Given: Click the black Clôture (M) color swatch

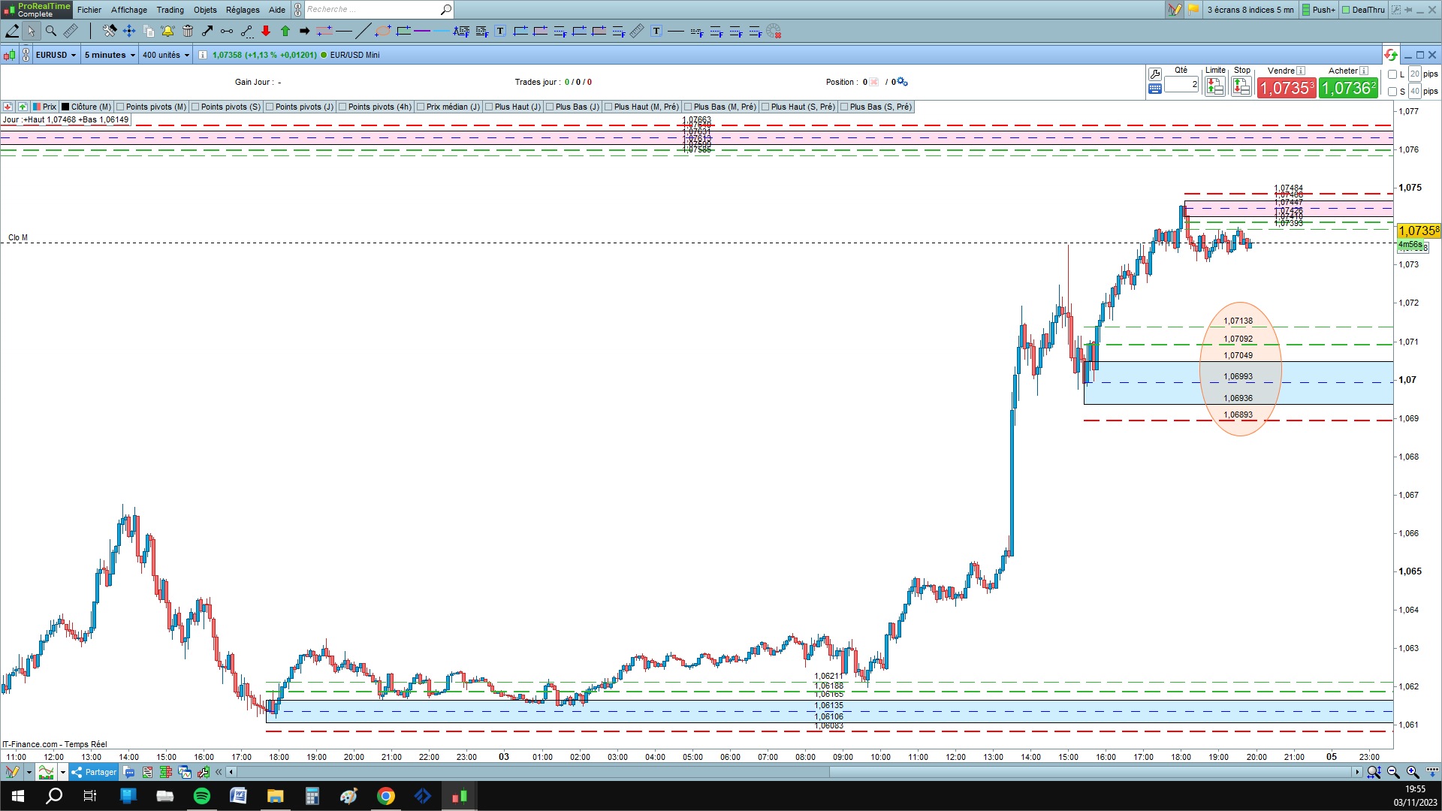Looking at the screenshot, I should point(65,107).
